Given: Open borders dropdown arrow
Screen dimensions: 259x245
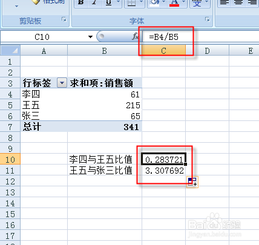Looking at the screenshot, I should pyautogui.click(x=142, y=2).
